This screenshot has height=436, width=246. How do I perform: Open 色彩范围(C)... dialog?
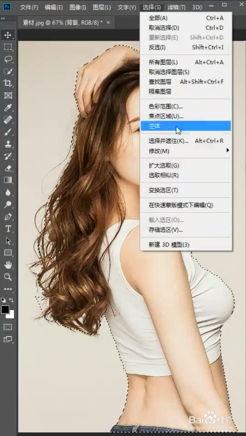coord(186,106)
